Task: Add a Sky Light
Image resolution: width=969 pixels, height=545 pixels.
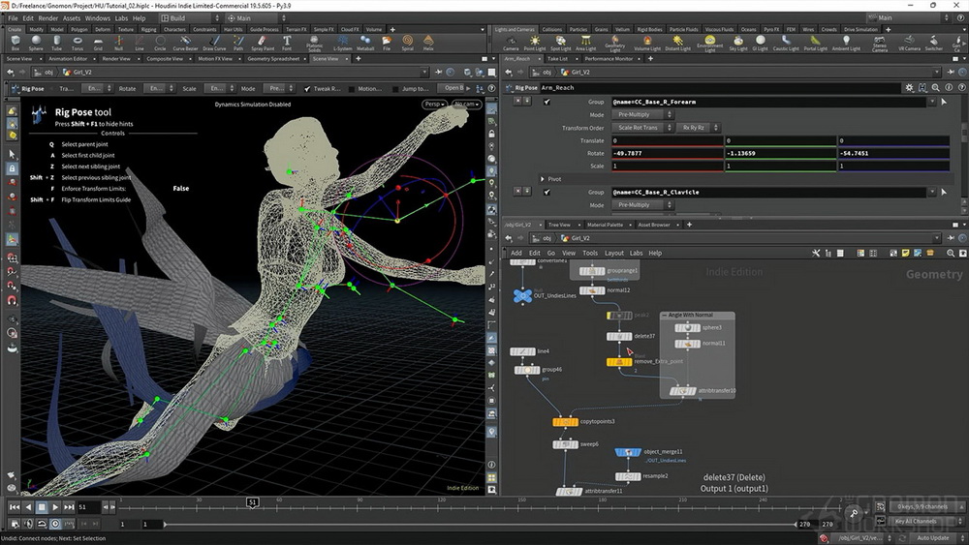Action: click(737, 43)
